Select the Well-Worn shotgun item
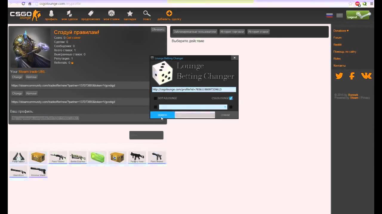 point(19,171)
